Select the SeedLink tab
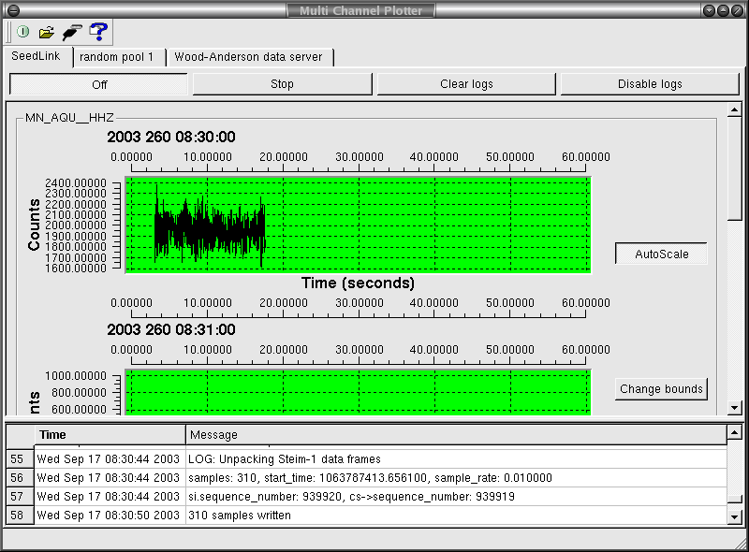 37,57
